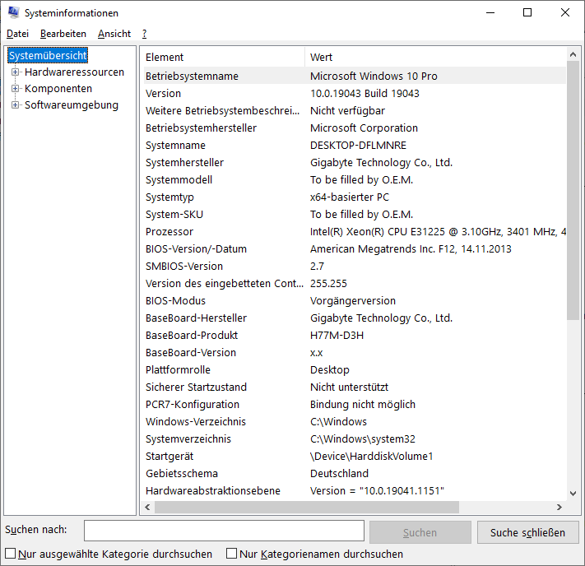Click the value Microsoft Windows 10 Pro
The height and width of the screenshot is (566, 585).
(374, 77)
